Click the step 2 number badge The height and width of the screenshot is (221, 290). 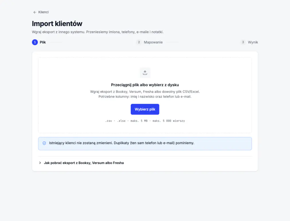click(139, 42)
